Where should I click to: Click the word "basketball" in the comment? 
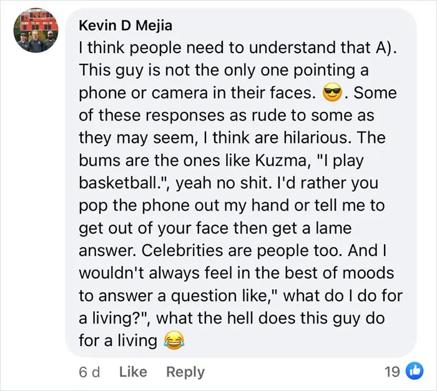coord(117,183)
